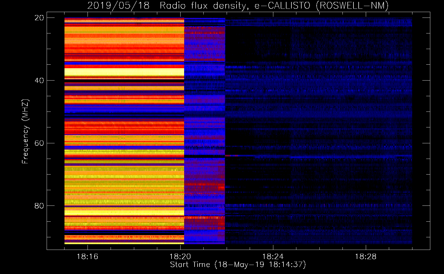Click the "Start Time (18-May-19 18:14:37)" label
The height and width of the screenshot is (274, 444).
(x=238, y=265)
